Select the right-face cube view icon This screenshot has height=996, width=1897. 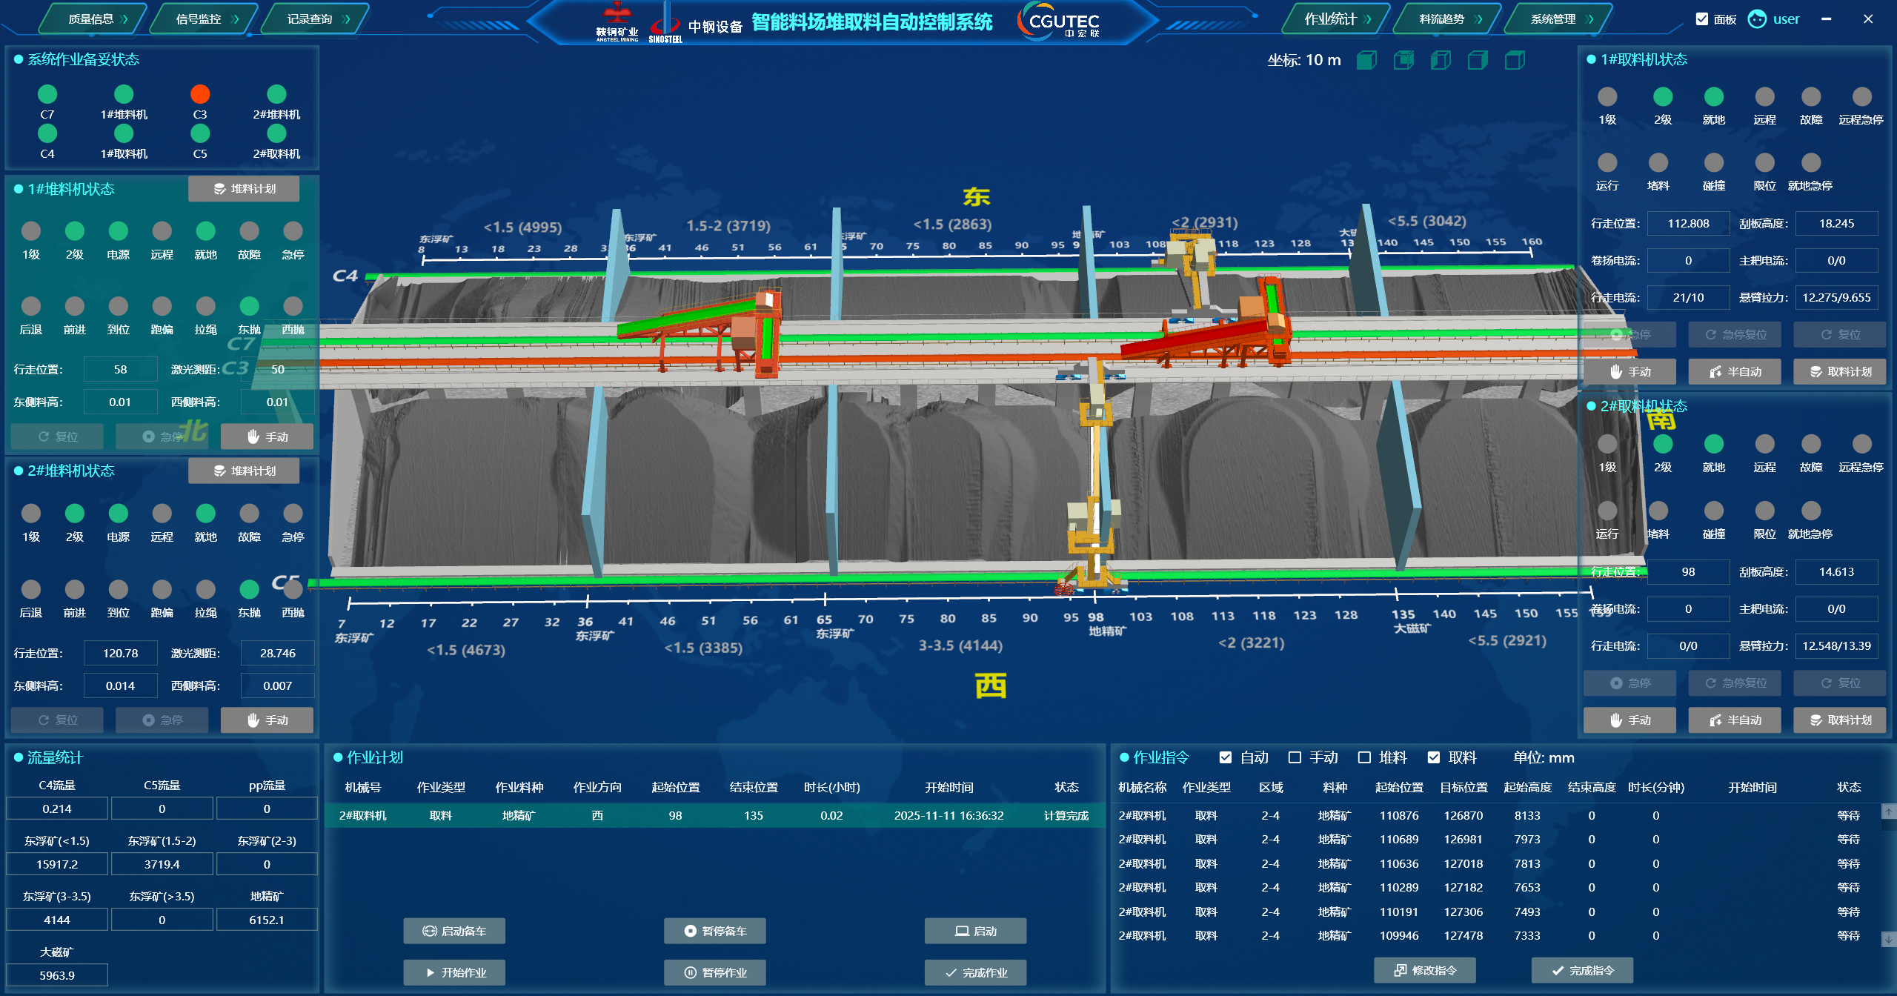pyautogui.click(x=1478, y=60)
